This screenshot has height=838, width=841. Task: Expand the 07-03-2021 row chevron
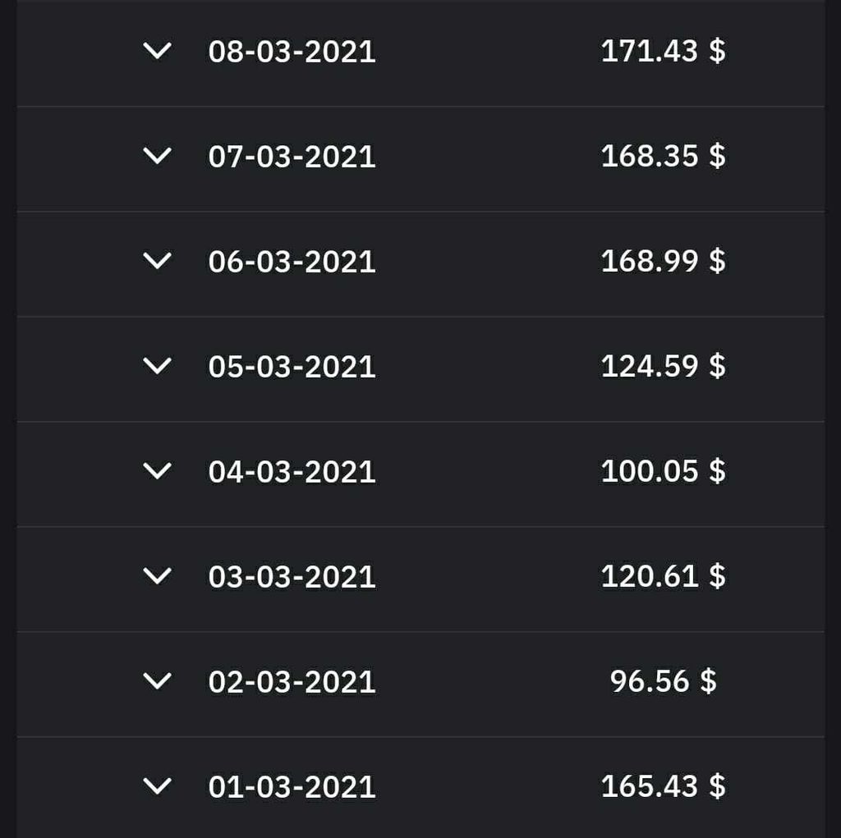click(157, 156)
